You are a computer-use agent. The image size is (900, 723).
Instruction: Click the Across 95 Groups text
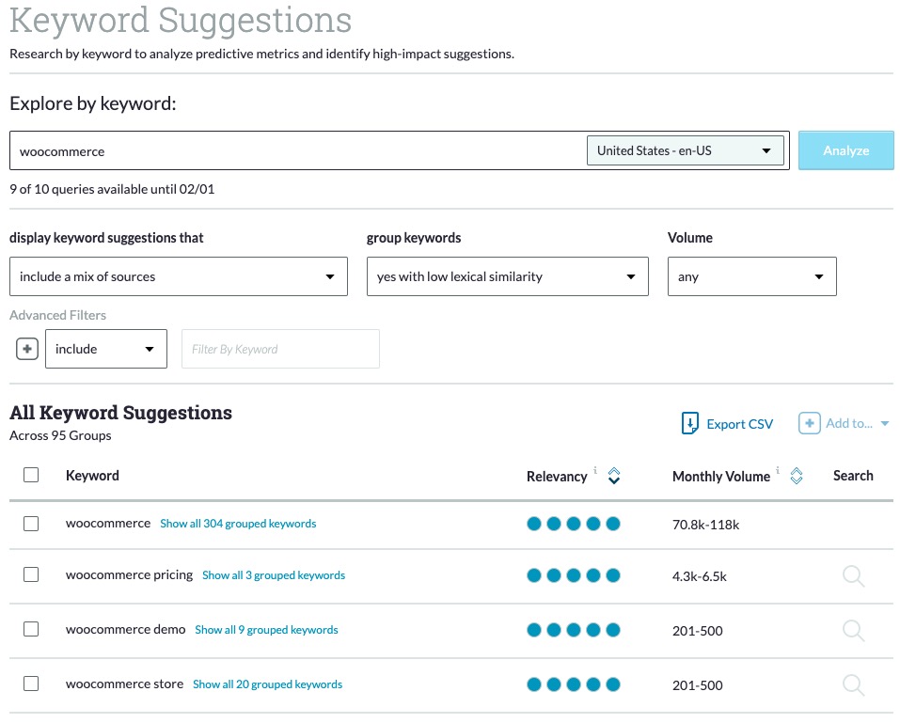pyautogui.click(x=60, y=435)
